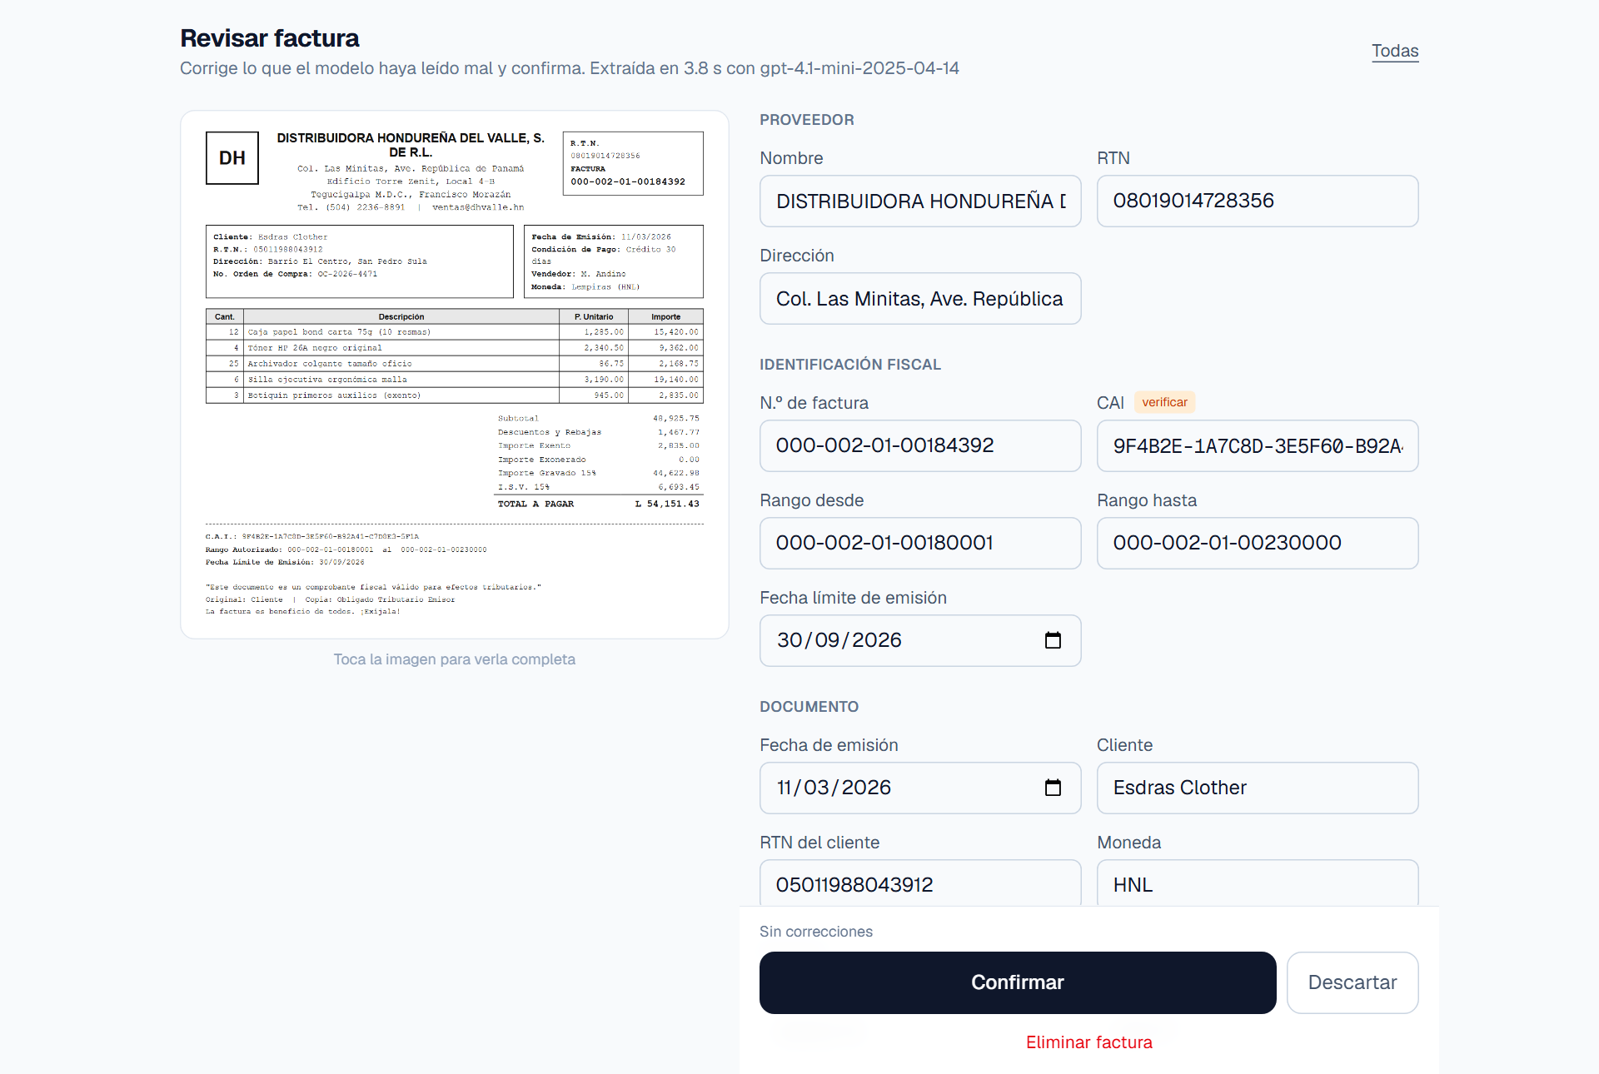Viewport: 1599px width, 1074px height.
Task: Click the invoice image thumbnail to view full
Action: (x=455, y=375)
